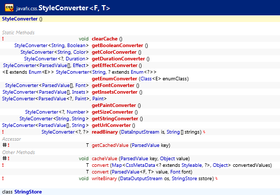The width and height of the screenshot is (280, 195).
Task: Open DataOutputStream parameter type link
Action: click(x=141, y=179)
